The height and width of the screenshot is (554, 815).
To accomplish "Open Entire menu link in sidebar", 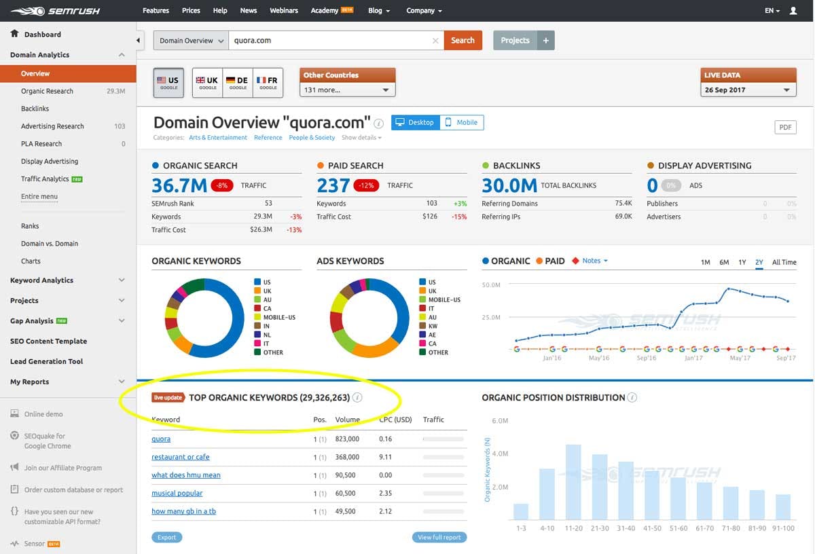I will coord(39,197).
